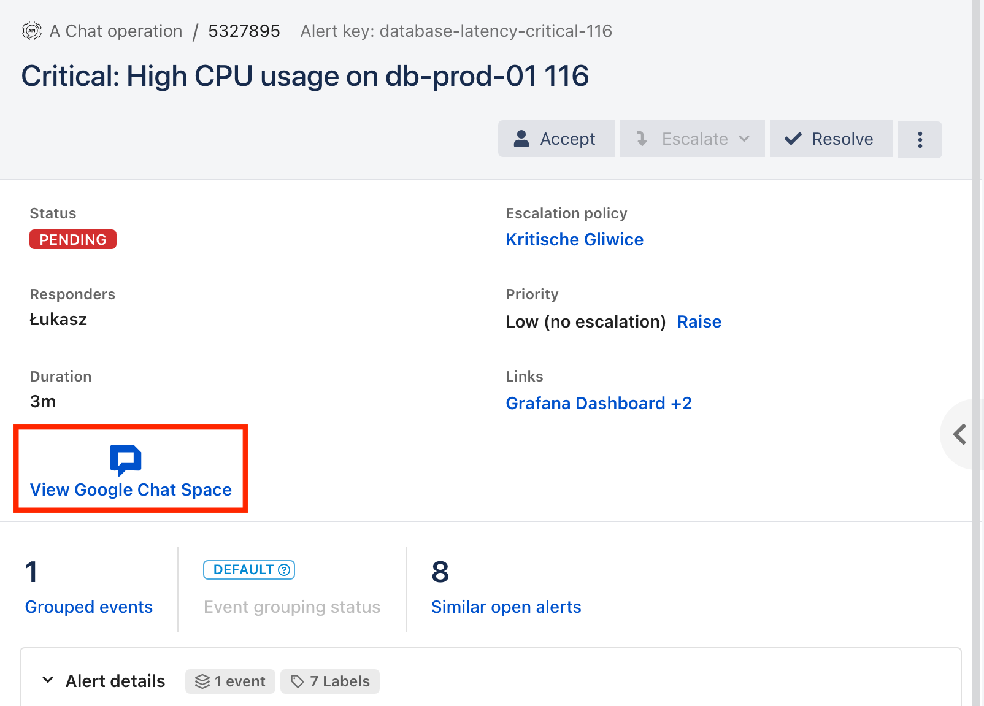Click the Google Chat speech bubble icon
Viewport: 984px width, 706px height.
126,459
